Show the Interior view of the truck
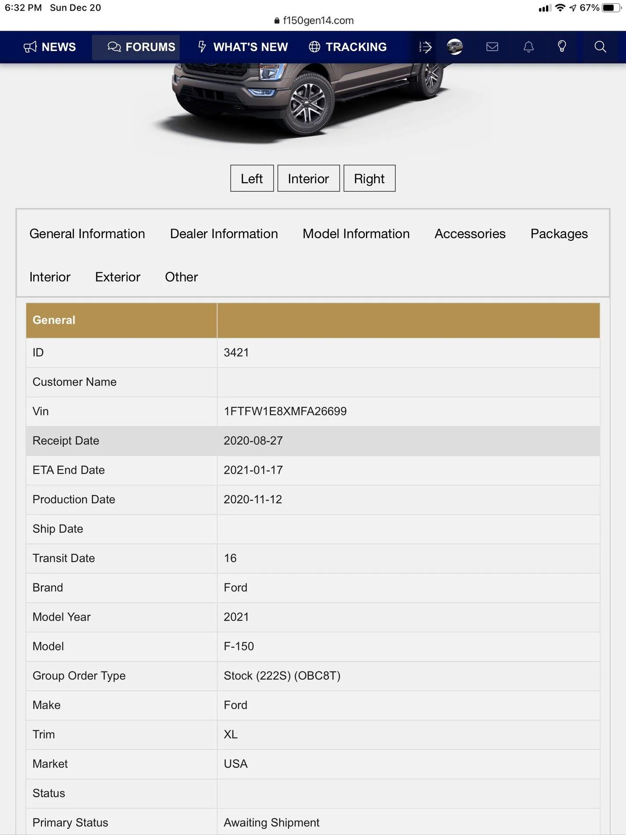This screenshot has height=835, width=626. (308, 178)
